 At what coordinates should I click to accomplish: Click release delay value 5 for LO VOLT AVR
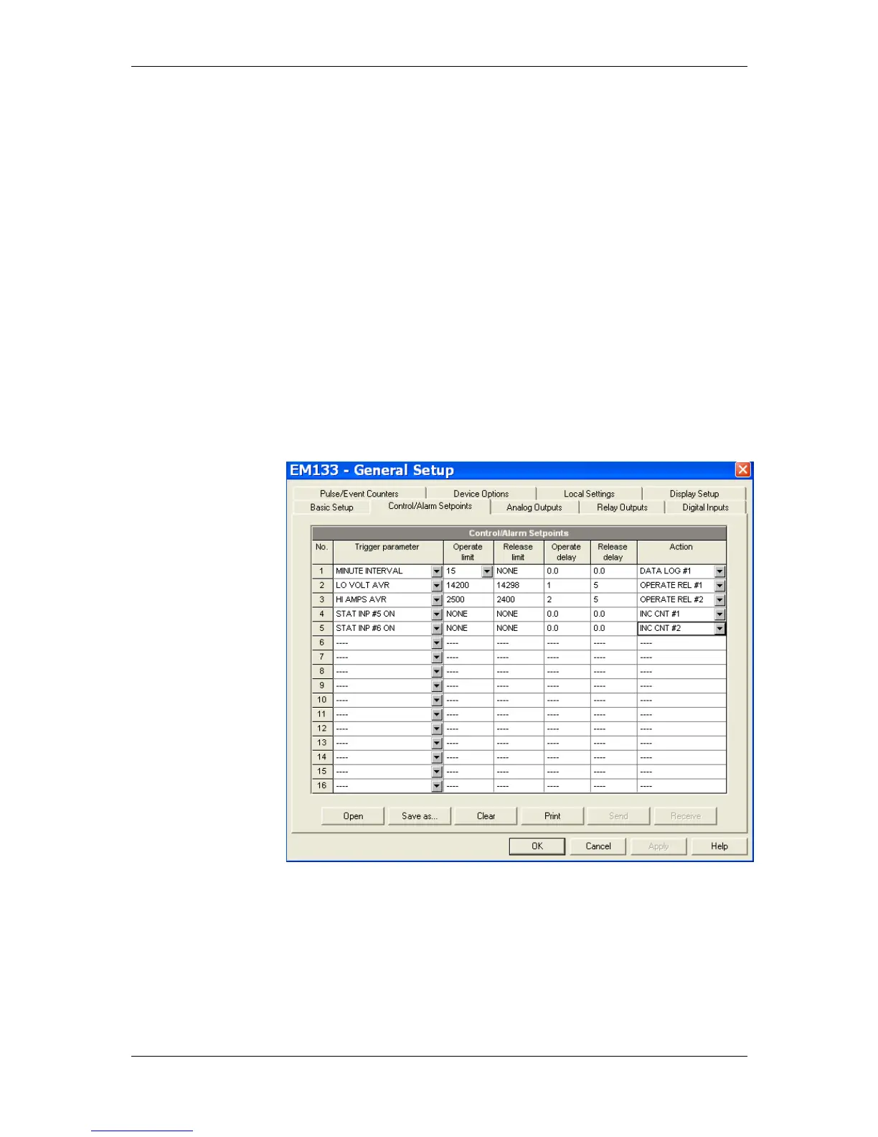pos(613,586)
